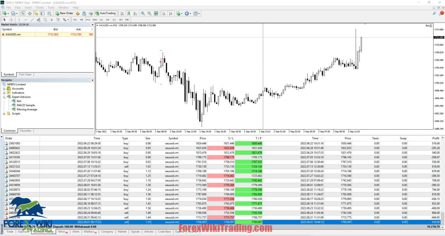This screenshot has width=445, height=236.
Task: Expand the Scripts tree node
Action: 4,113
